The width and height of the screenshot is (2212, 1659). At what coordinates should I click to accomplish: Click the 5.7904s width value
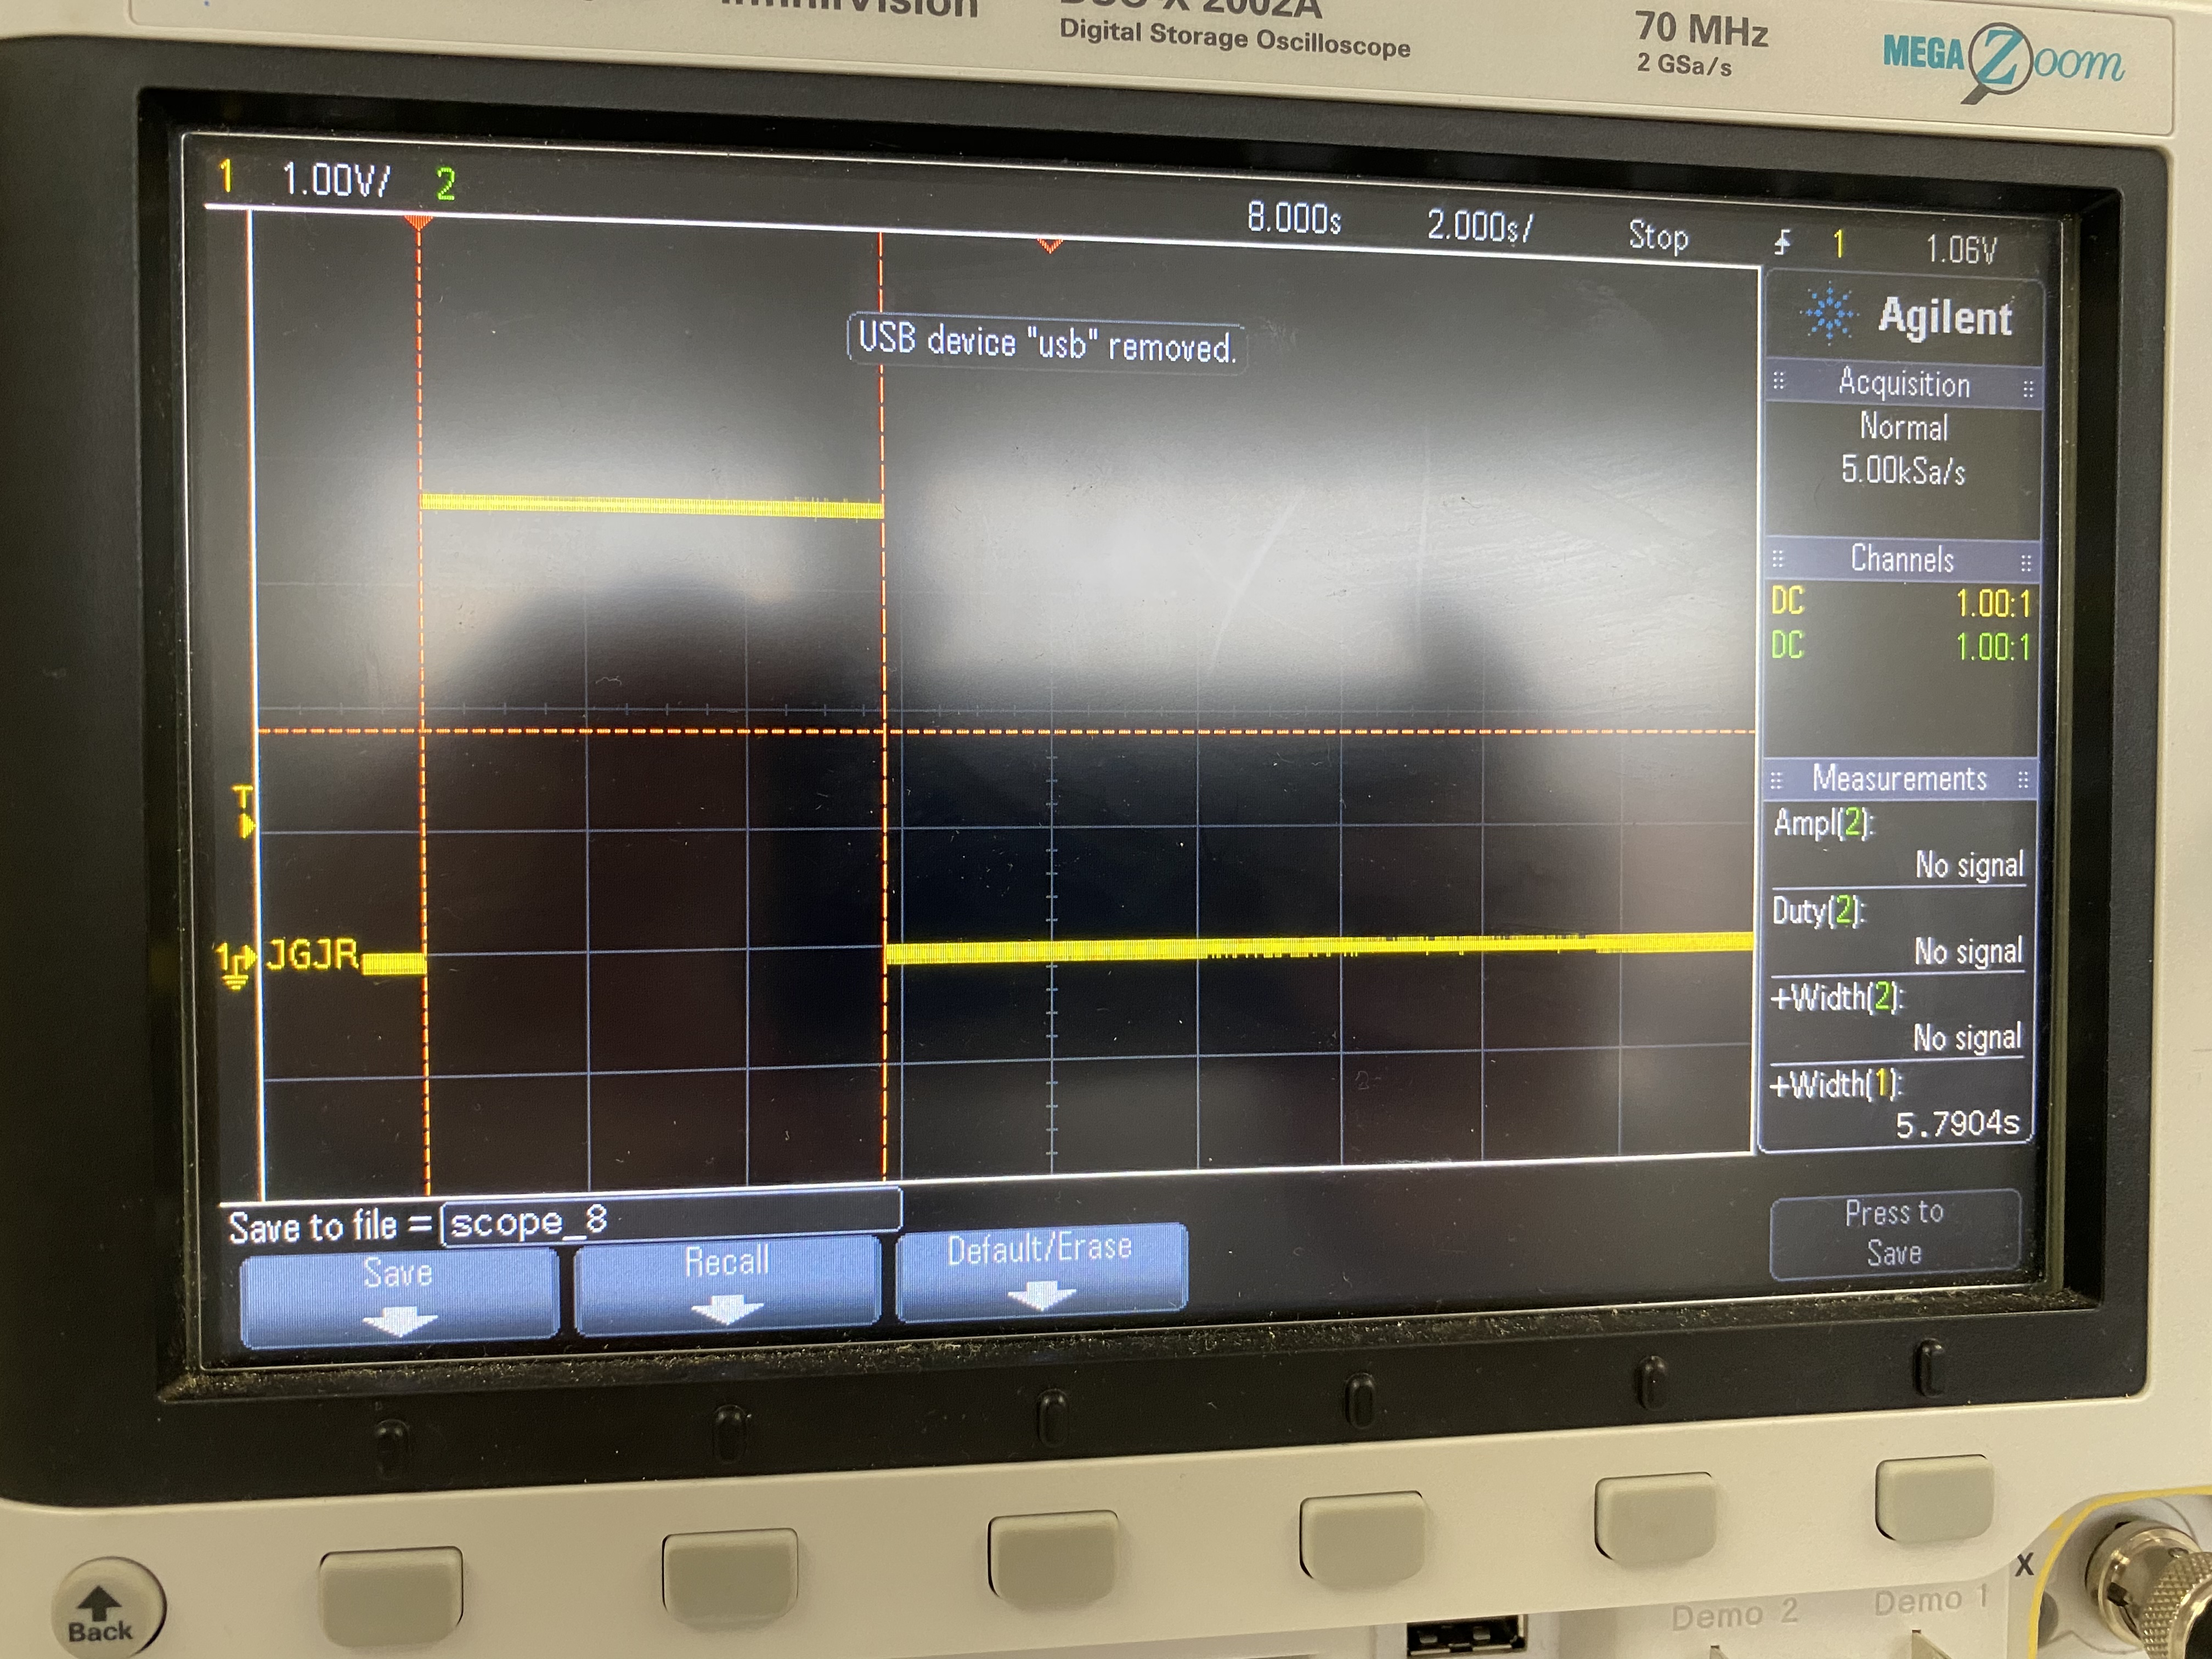(1957, 1124)
